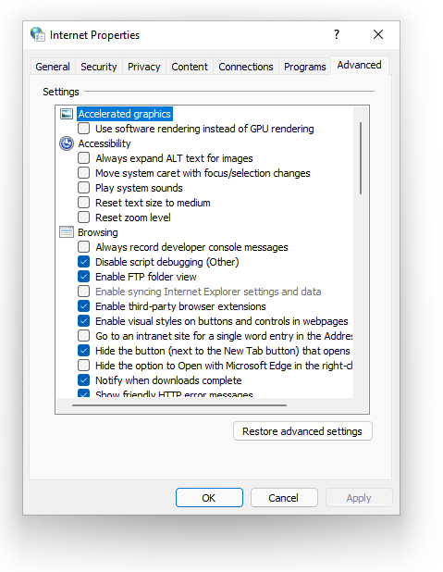Click the Internet Properties globe icon
The image size is (443, 572).
[x=38, y=34]
